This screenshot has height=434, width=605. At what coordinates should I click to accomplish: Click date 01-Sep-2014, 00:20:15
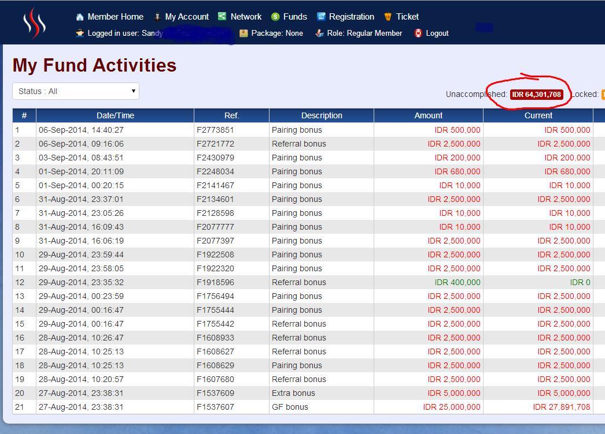81,186
